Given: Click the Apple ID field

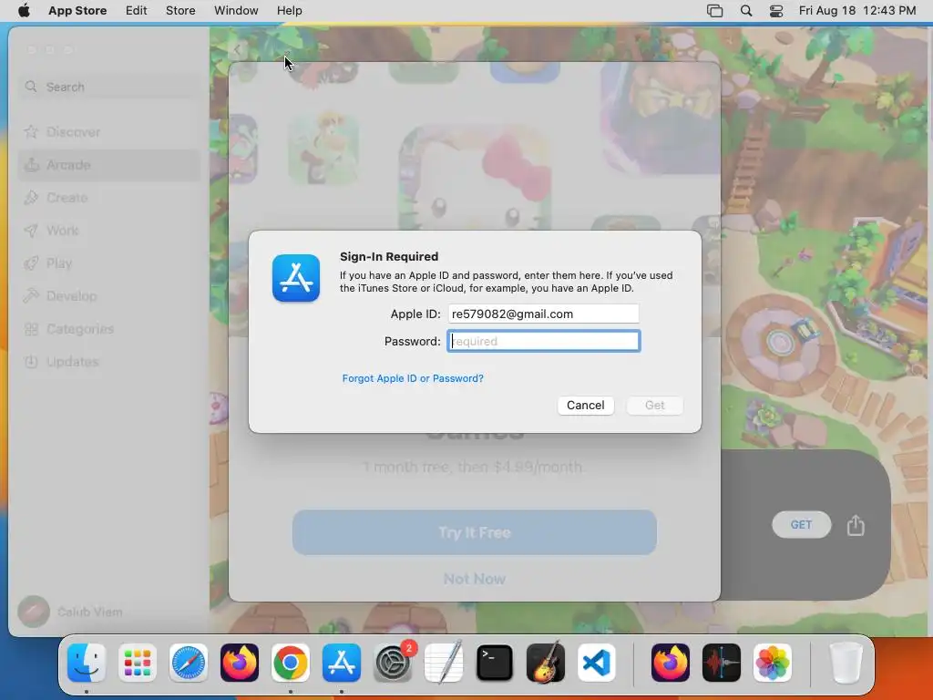Looking at the screenshot, I should 543,314.
